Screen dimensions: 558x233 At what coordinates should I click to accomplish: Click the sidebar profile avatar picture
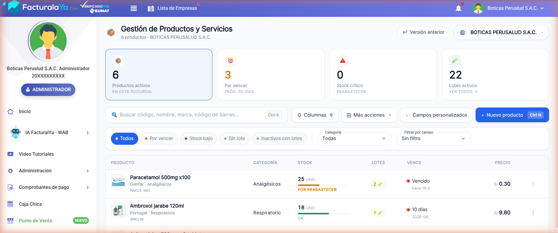point(48,41)
